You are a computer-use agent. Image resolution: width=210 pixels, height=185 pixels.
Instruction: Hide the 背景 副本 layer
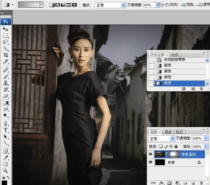[151, 155]
